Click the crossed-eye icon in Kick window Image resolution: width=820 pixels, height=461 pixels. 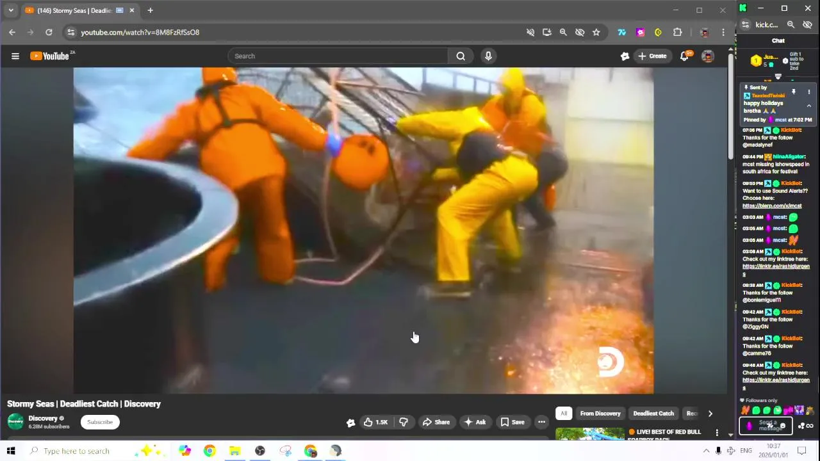[807, 24]
